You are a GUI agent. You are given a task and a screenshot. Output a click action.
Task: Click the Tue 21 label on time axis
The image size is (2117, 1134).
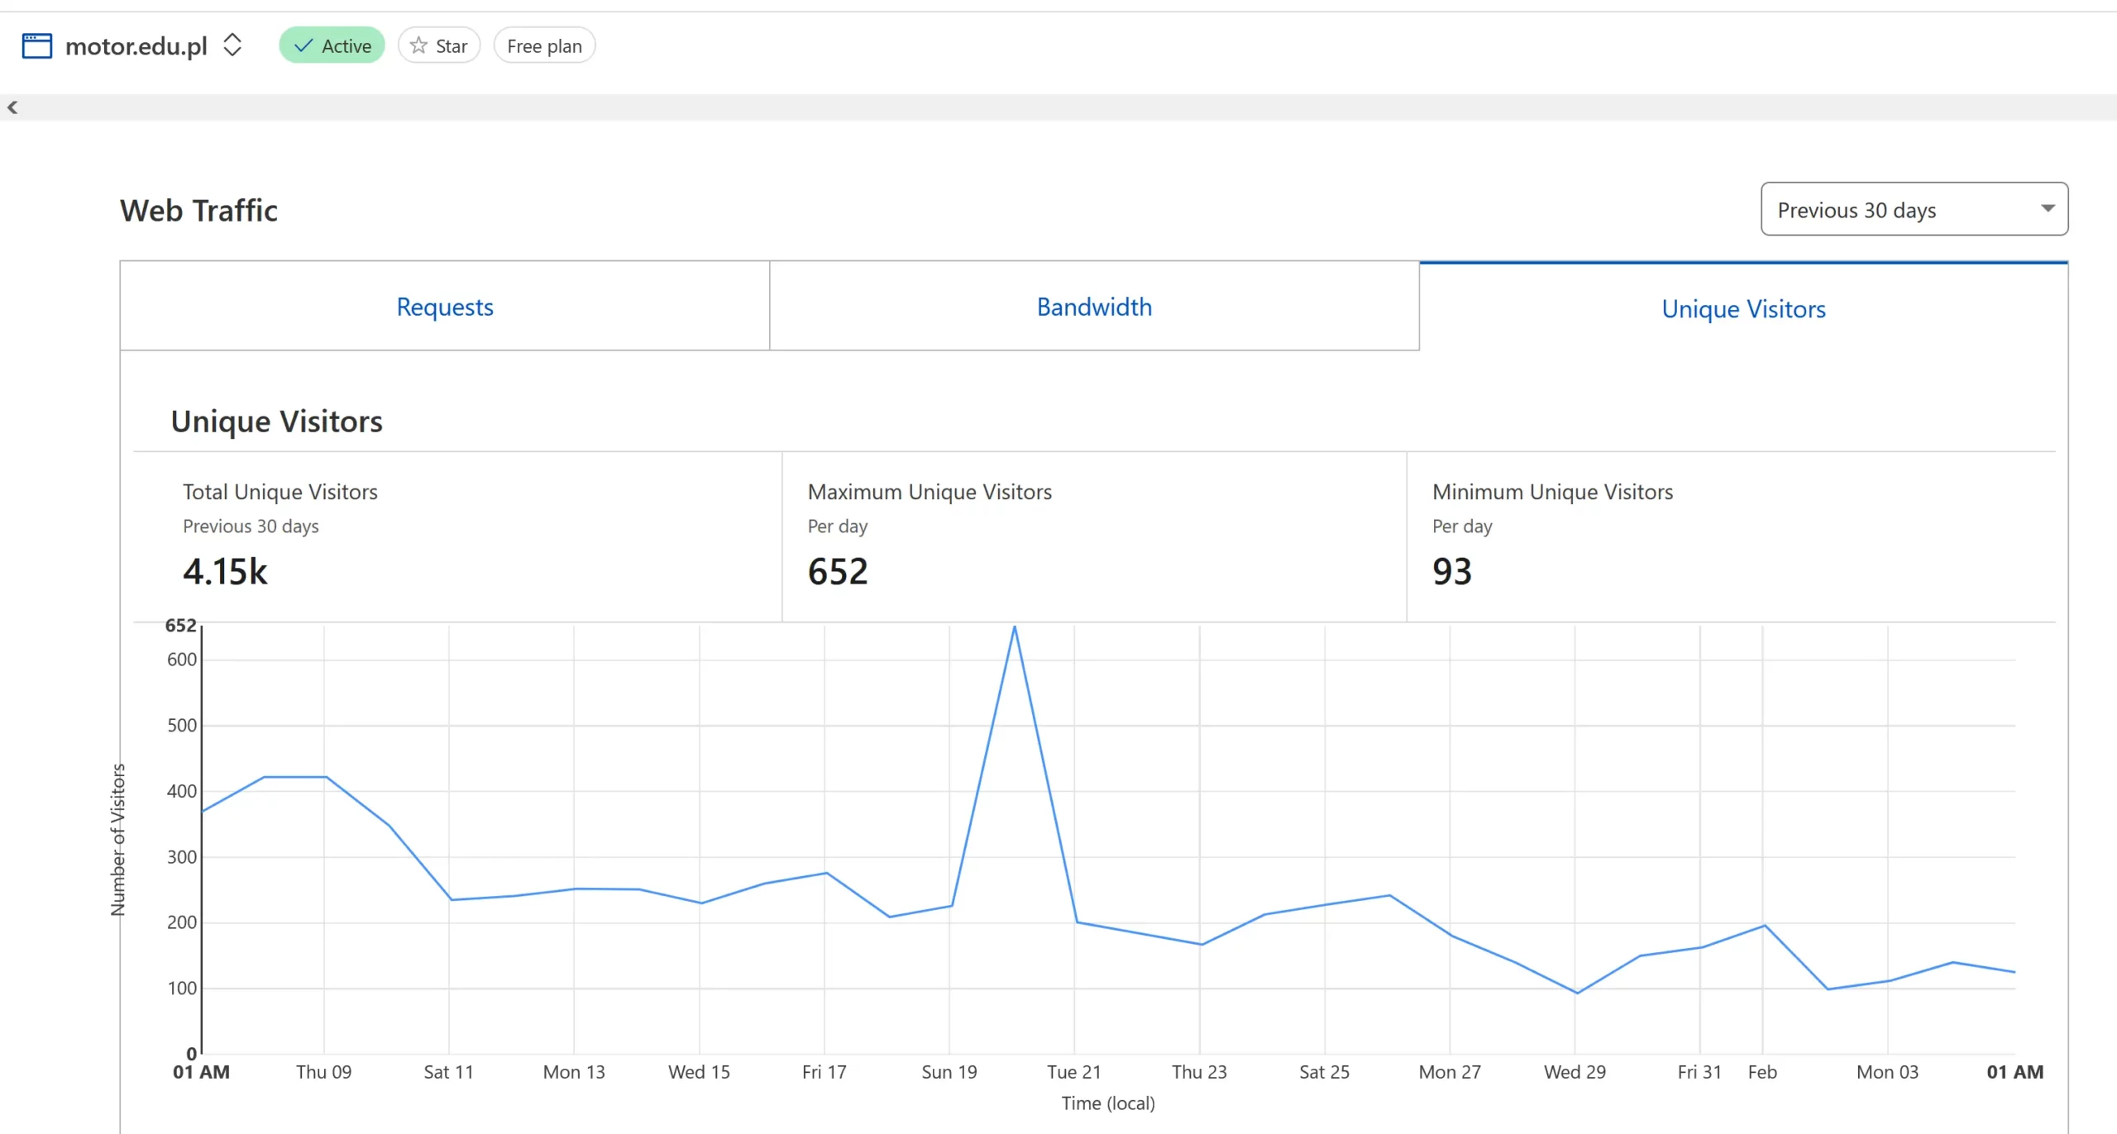pyautogui.click(x=1073, y=1072)
